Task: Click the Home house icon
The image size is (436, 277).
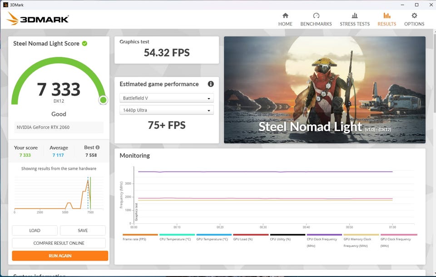Action: click(285, 15)
